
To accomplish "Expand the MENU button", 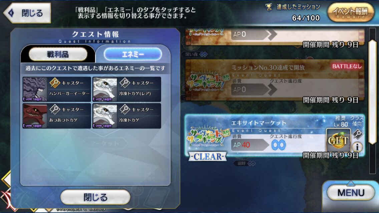I will click(351, 193).
